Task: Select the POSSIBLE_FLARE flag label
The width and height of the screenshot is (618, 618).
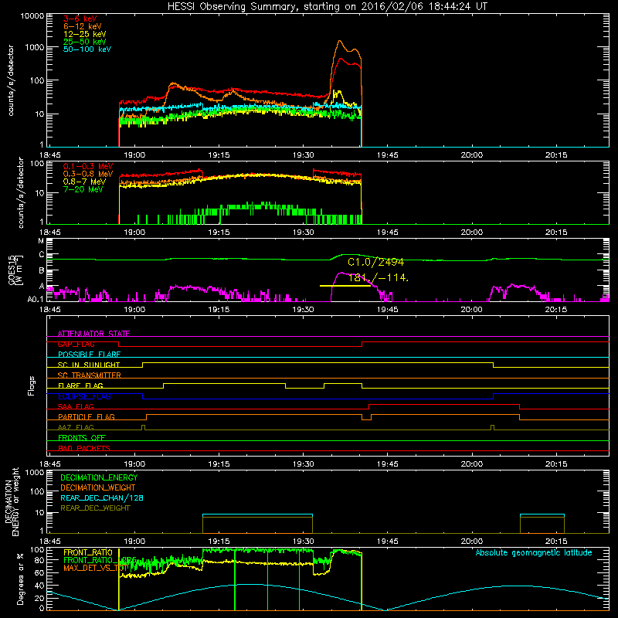Action: [x=89, y=355]
